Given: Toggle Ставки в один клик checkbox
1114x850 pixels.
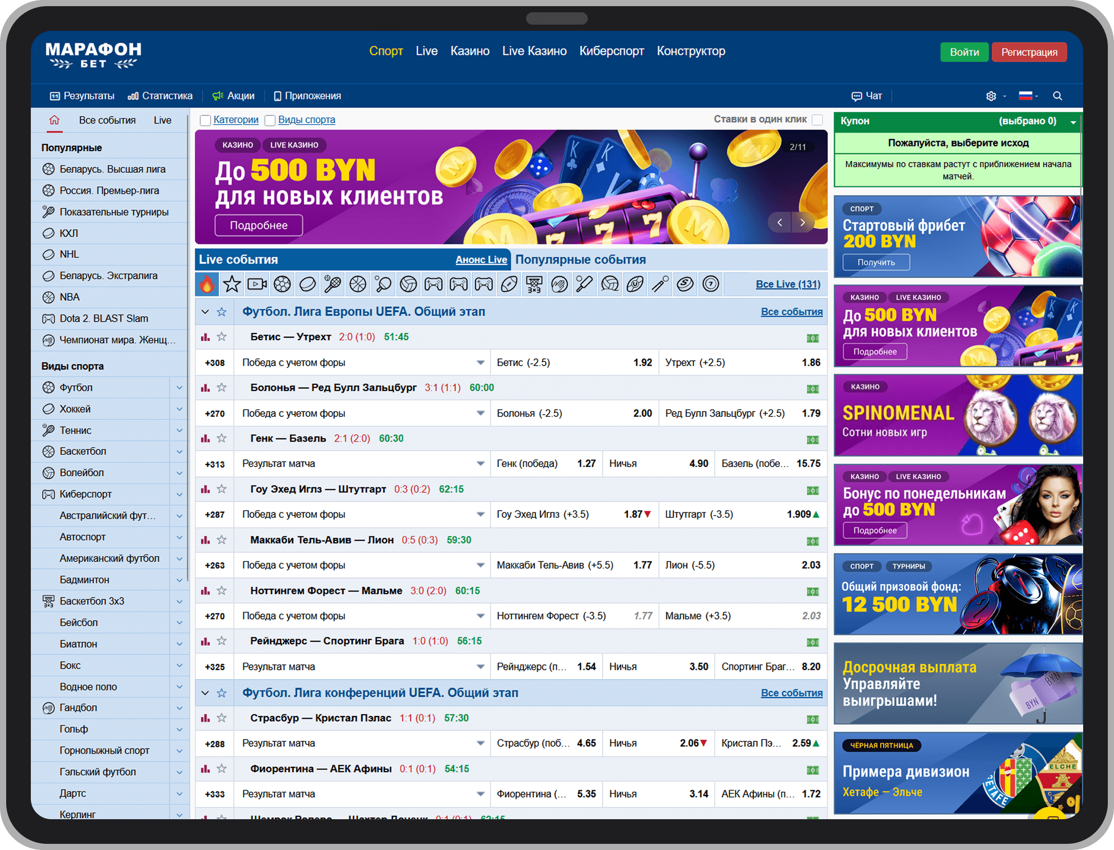Looking at the screenshot, I should [818, 120].
